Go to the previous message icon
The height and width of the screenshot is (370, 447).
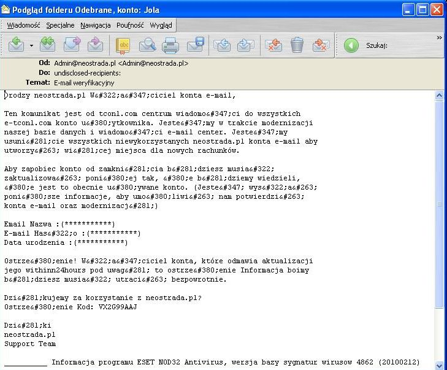coord(222,45)
